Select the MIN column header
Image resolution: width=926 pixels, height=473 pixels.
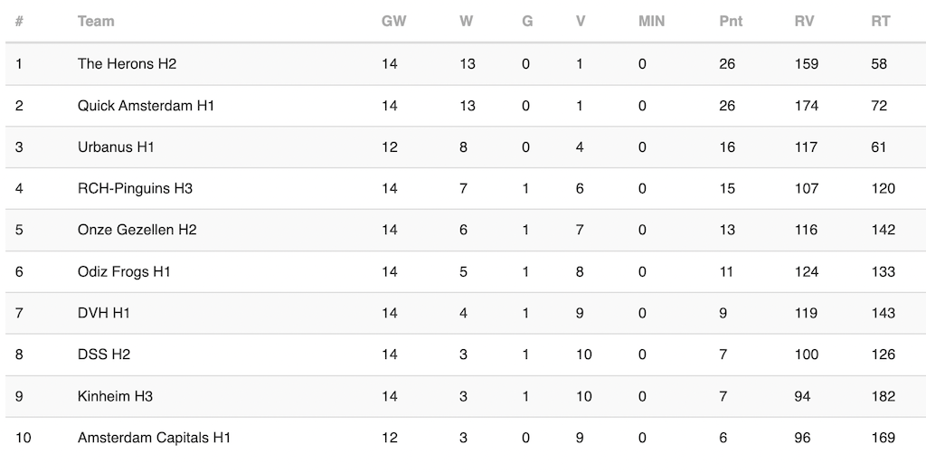[x=651, y=22]
